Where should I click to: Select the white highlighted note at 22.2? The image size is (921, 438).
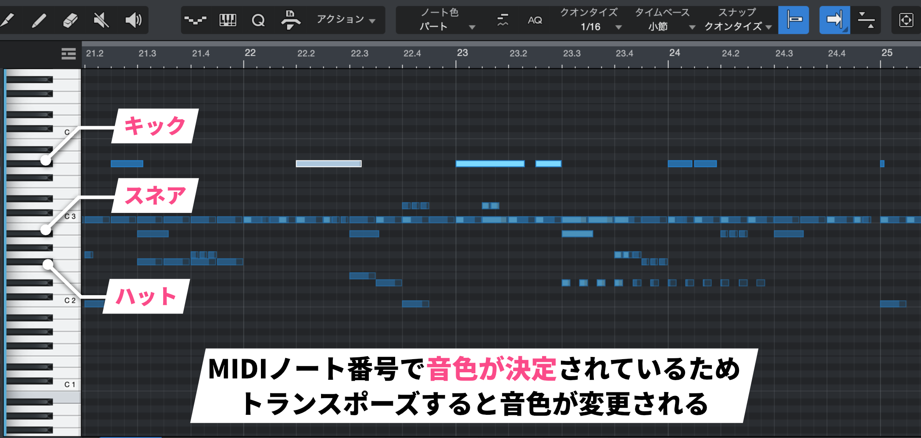(328, 164)
